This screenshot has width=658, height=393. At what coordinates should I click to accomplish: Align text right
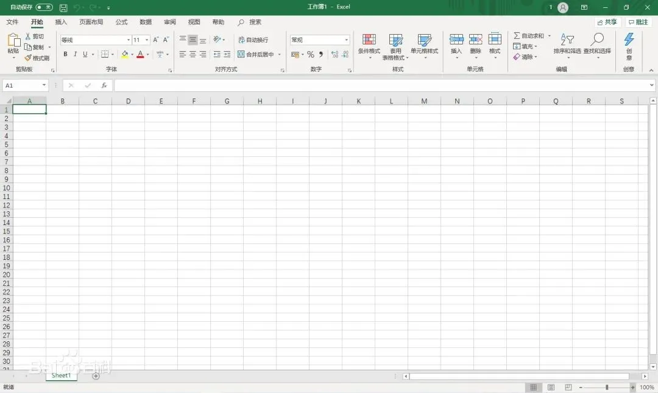coord(203,54)
